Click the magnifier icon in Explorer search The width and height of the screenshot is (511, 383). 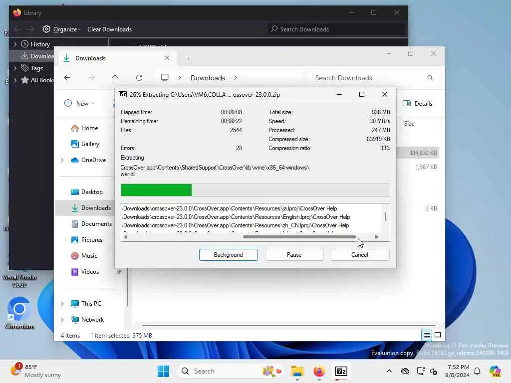tap(430, 78)
